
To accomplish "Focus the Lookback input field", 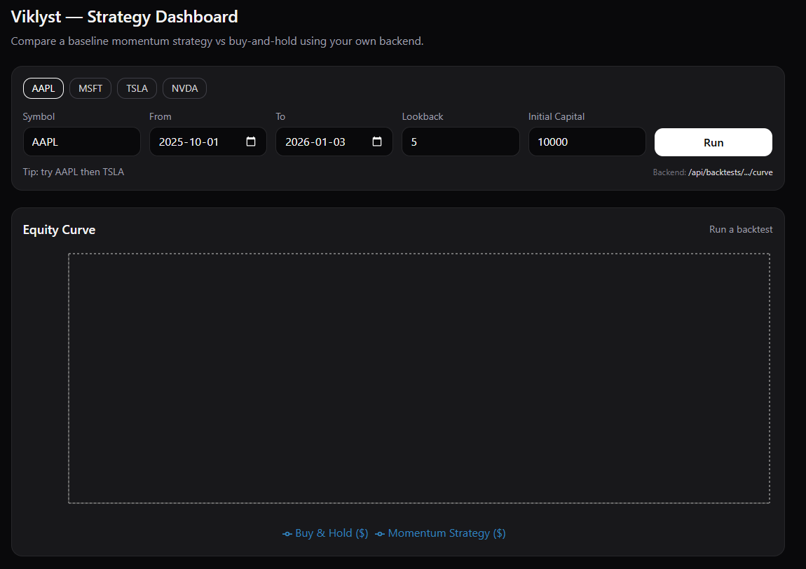I will pyautogui.click(x=460, y=142).
